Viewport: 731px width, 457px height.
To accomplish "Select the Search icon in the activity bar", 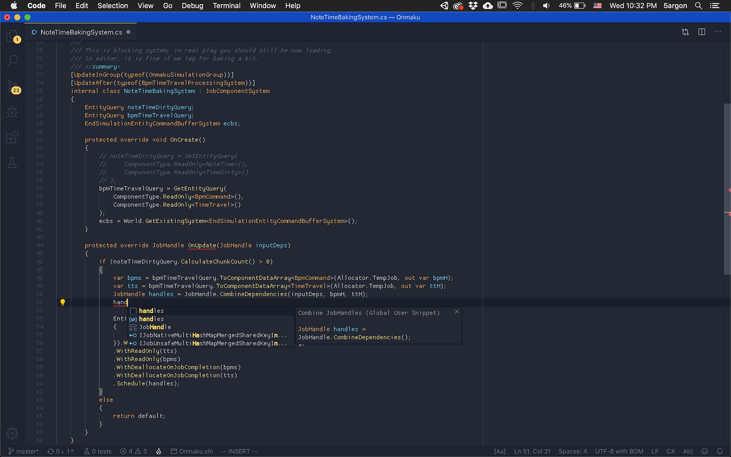I will (x=12, y=61).
